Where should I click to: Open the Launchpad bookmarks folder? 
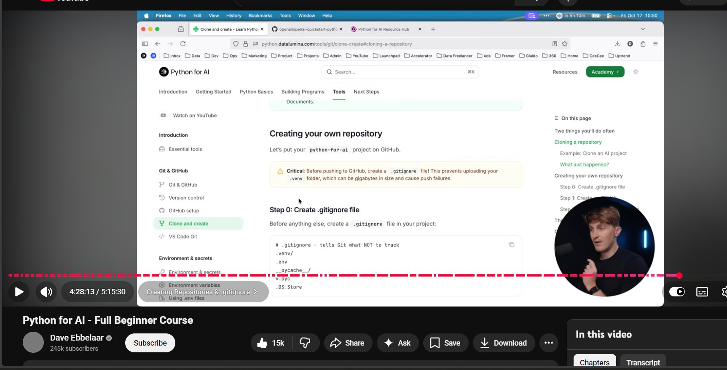coord(386,55)
